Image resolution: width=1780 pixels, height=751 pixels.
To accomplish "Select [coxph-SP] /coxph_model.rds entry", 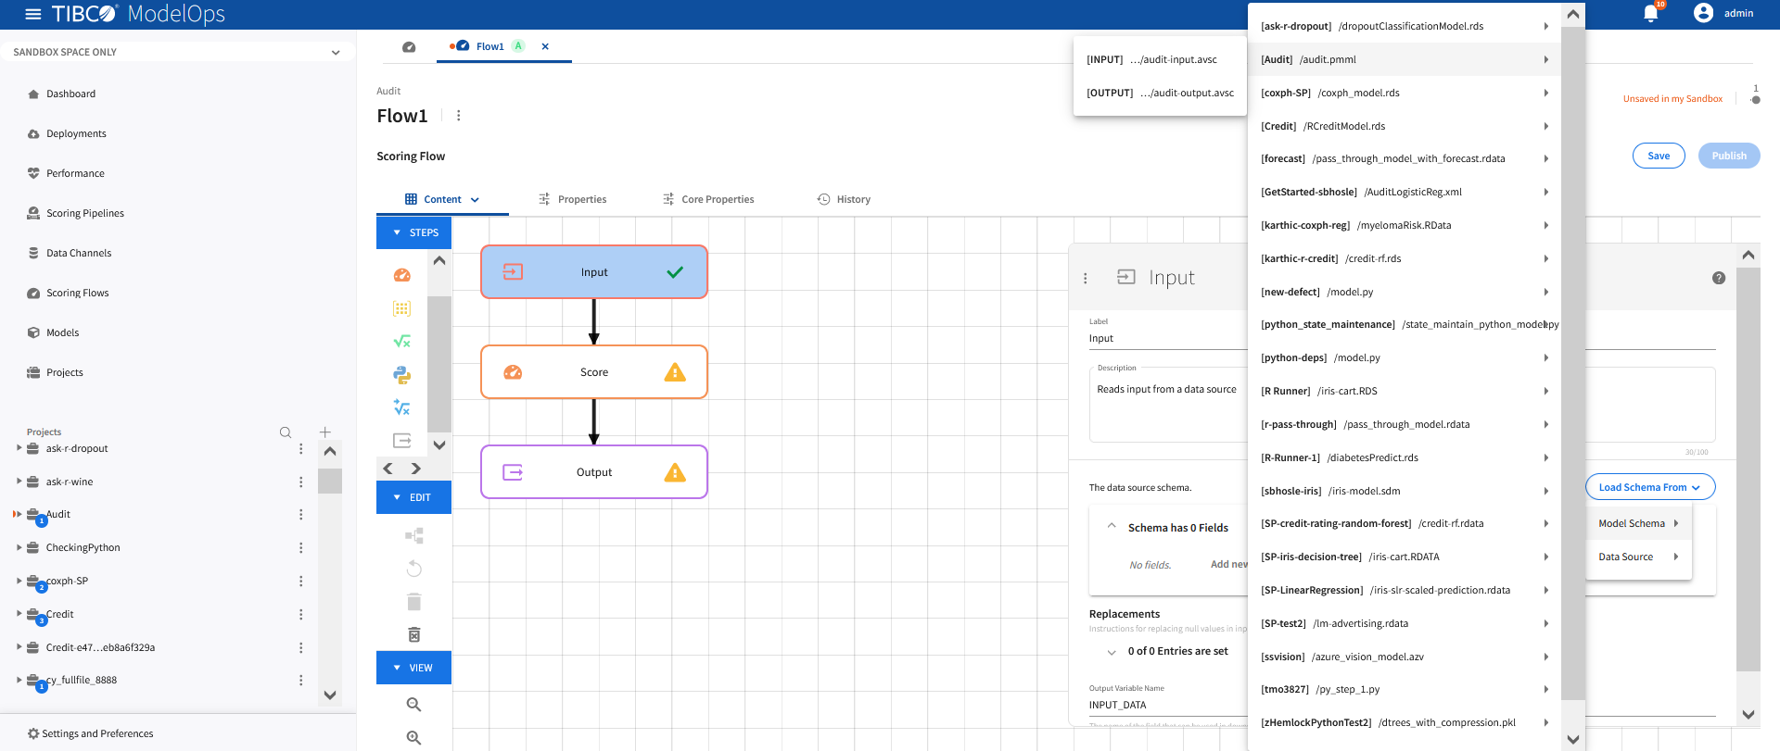I will pos(1405,93).
